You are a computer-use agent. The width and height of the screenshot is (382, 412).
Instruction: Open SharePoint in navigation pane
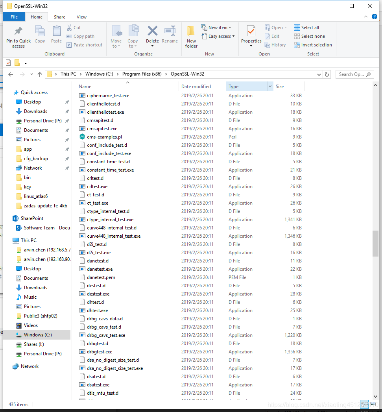(32, 218)
